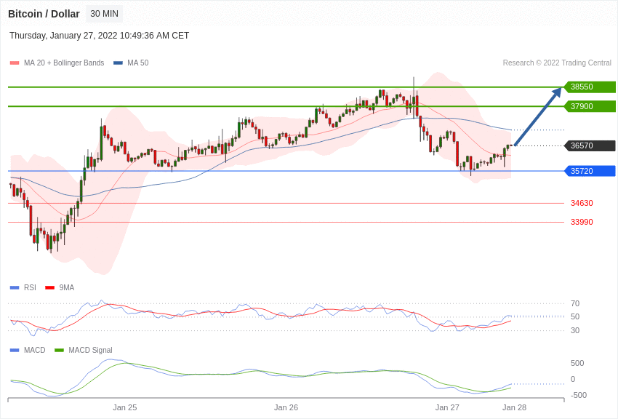Click the RSI 30 axis value
The height and width of the screenshot is (419, 618).
tap(575, 330)
